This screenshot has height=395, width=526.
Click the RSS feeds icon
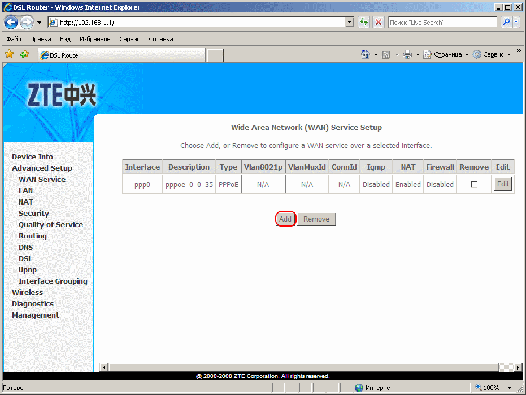click(x=386, y=54)
